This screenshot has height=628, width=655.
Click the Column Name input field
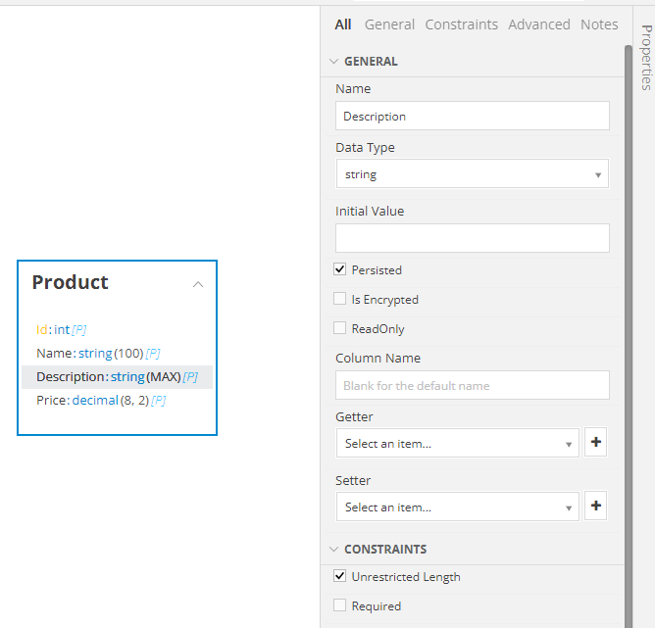472,385
